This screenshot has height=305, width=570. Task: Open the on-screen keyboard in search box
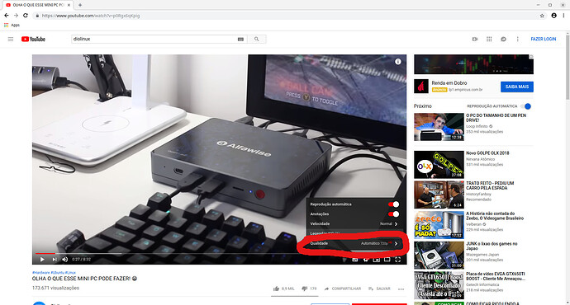pos(240,40)
